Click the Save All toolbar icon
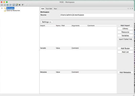 pos(17,5)
